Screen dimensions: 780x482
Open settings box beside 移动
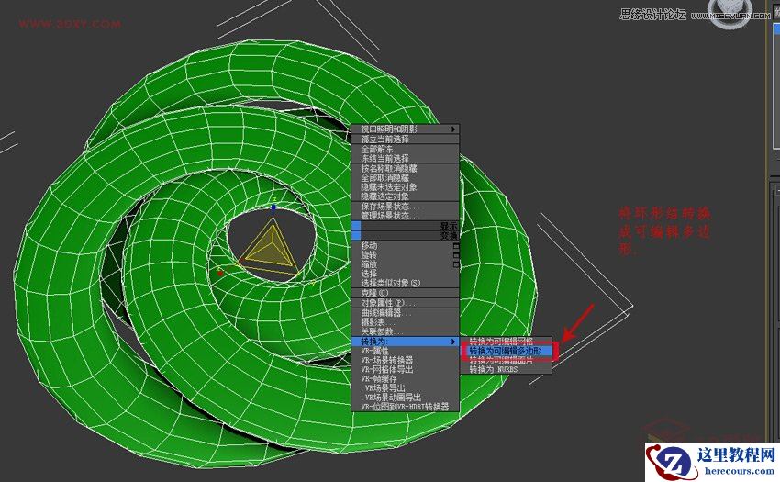[x=456, y=246]
